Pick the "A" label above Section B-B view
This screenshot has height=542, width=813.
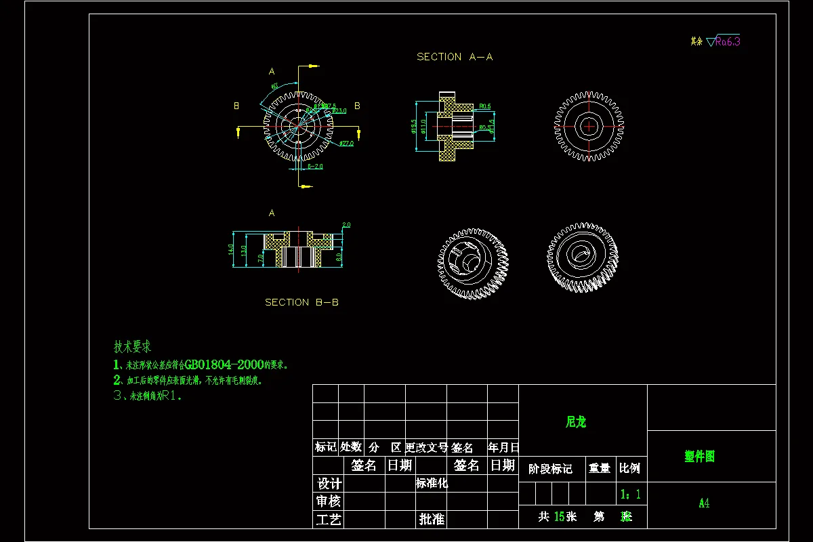tap(272, 213)
